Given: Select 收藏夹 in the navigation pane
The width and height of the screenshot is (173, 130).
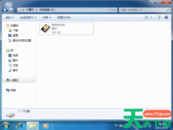Looking at the screenshot, I should click(14, 25).
